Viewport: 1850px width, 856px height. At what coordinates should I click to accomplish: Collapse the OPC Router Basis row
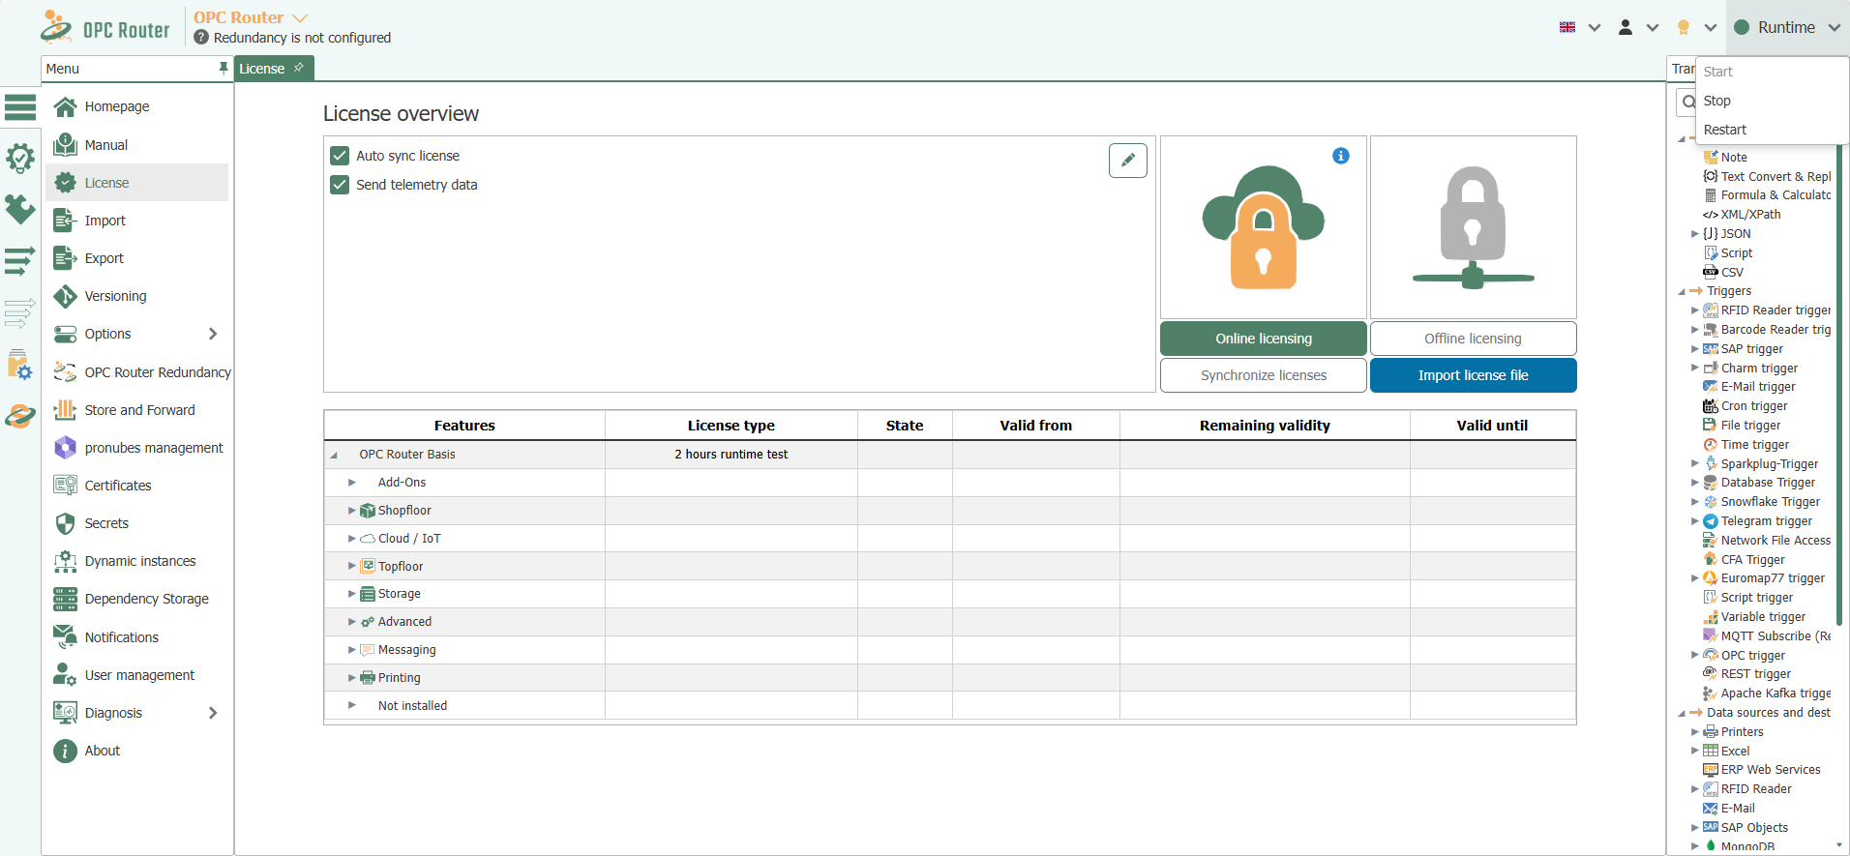pyautogui.click(x=334, y=456)
